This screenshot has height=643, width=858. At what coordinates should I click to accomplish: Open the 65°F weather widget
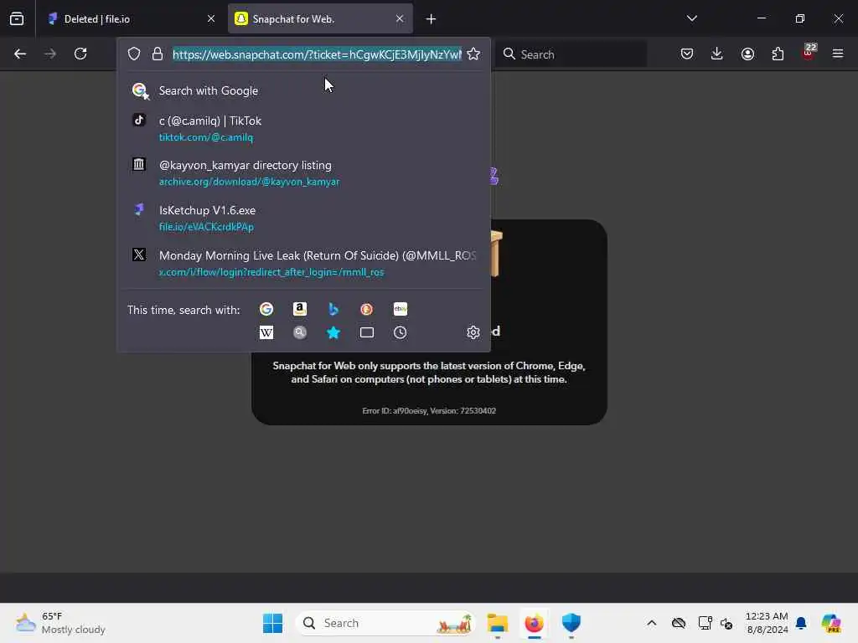tap(60, 623)
